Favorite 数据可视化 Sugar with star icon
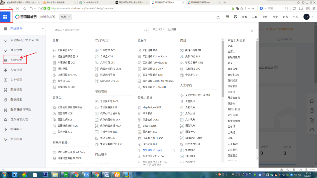 coord(174,150)
